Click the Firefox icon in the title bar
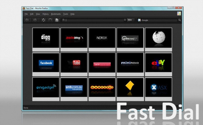203x125 pixels. (x=24, y=8)
